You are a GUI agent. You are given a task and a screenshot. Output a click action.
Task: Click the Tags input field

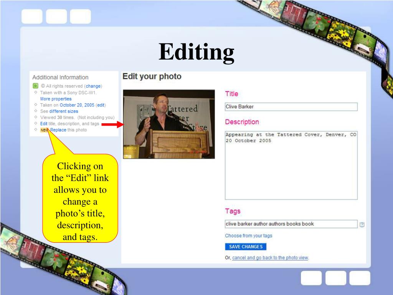pyautogui.click(x=291, y=224)
